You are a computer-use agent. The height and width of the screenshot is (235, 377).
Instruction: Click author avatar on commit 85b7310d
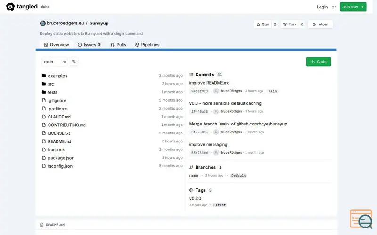pyautogui.click(x=216, y=152)
